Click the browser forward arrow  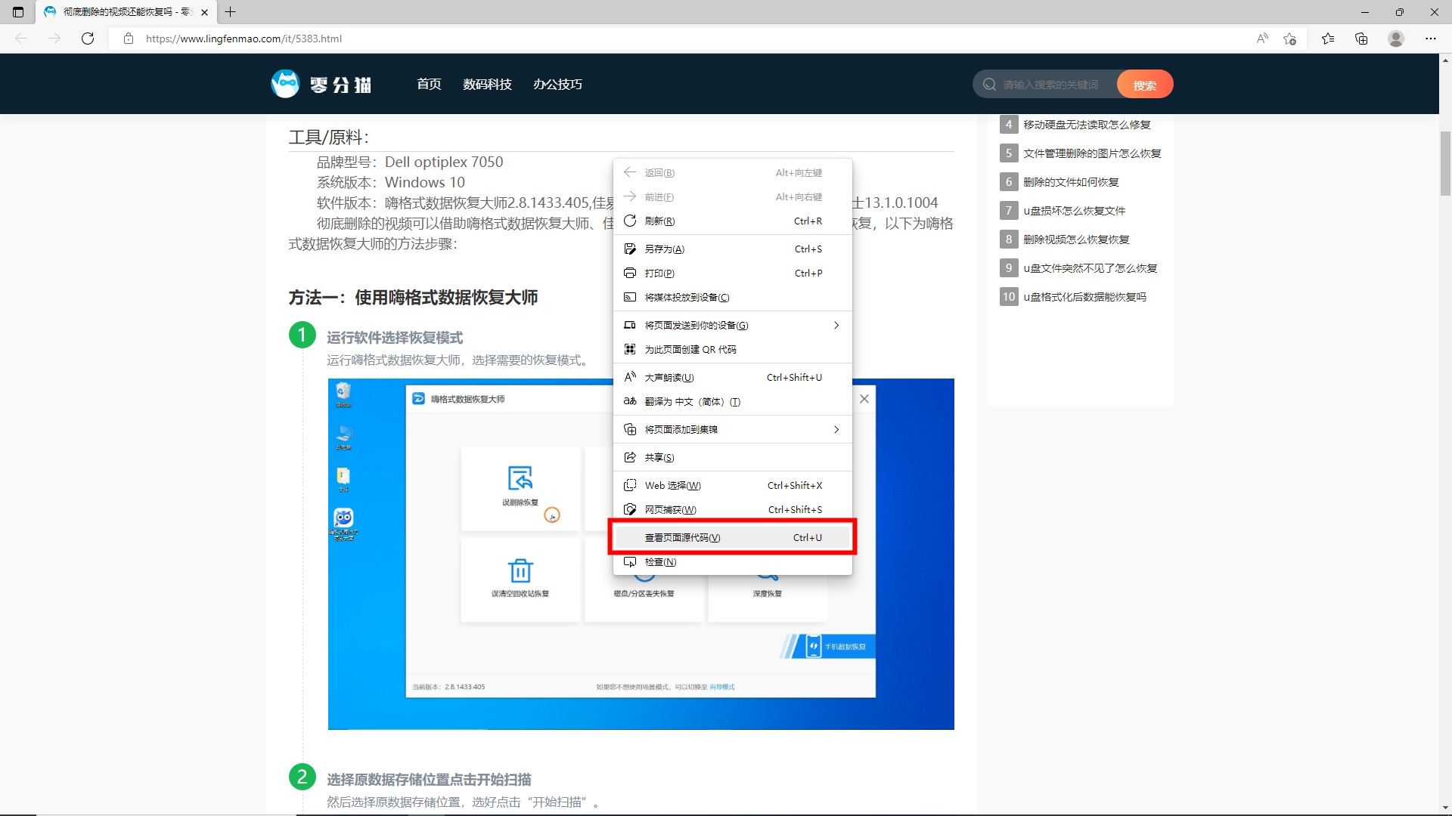coord(54,39)
